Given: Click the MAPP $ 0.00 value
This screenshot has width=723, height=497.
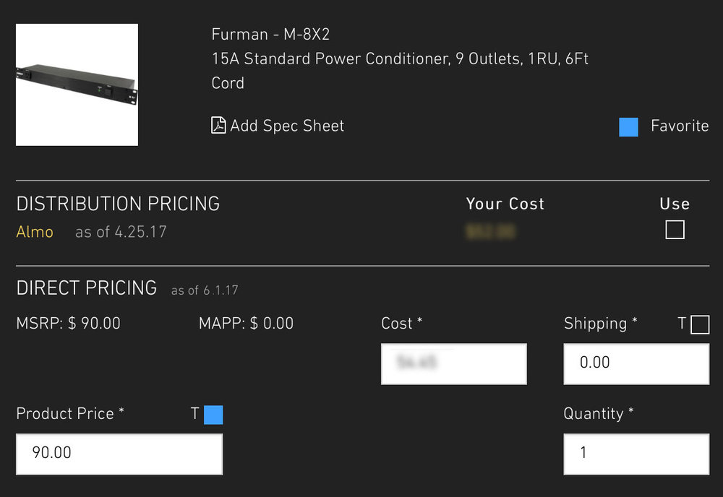Looking at the screenshot, I should click(x=247, y=324).
